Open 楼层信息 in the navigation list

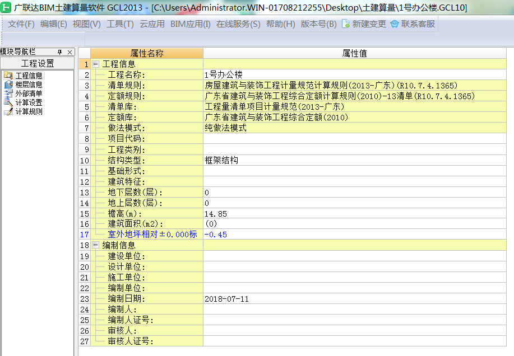coord(29,85)
